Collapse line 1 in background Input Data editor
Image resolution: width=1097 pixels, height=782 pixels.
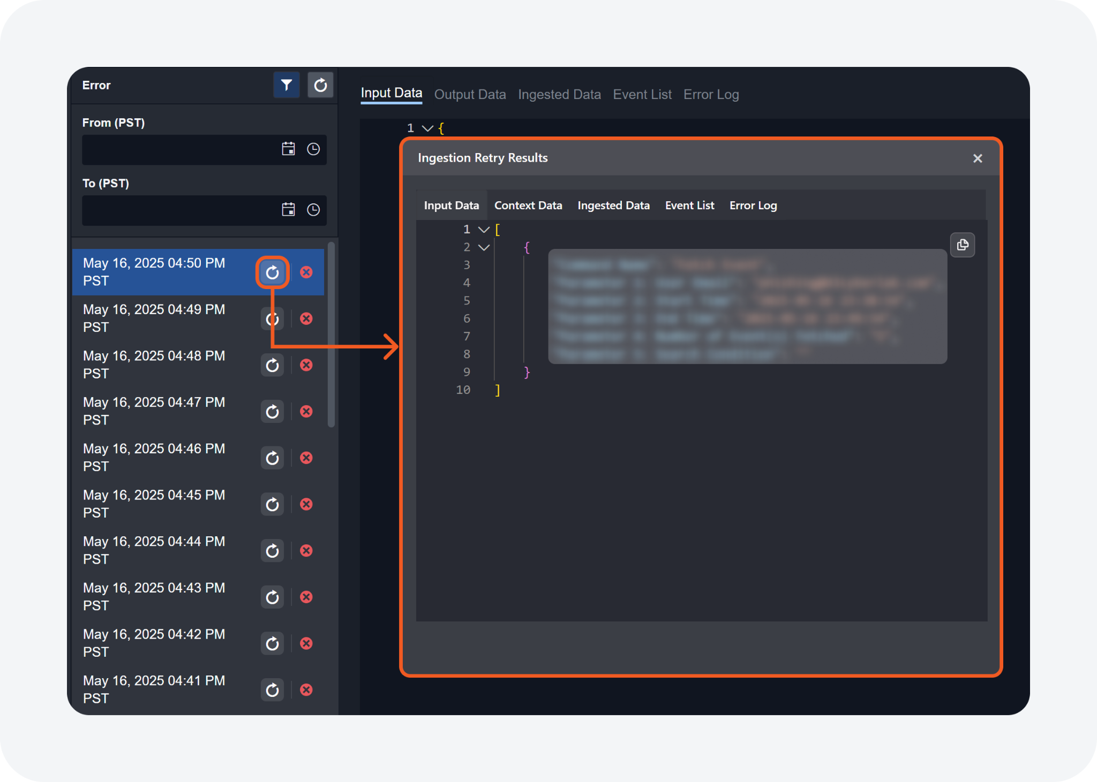(x=427, y=128)
